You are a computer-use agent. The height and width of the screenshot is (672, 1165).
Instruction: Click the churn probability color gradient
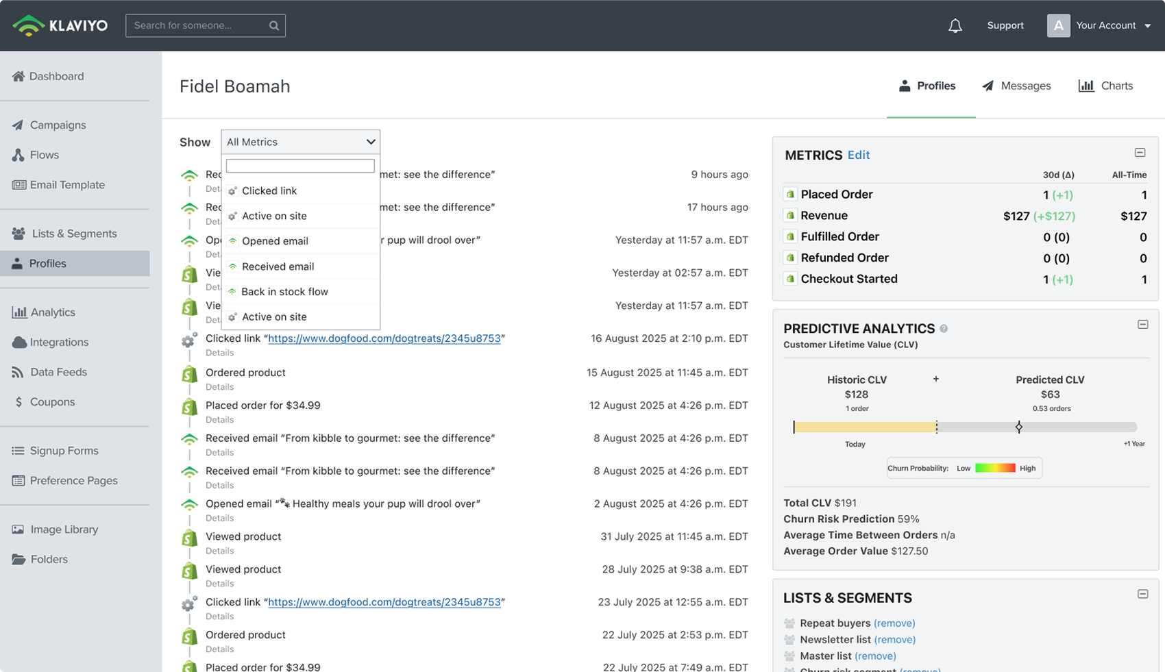pos(995,469)
